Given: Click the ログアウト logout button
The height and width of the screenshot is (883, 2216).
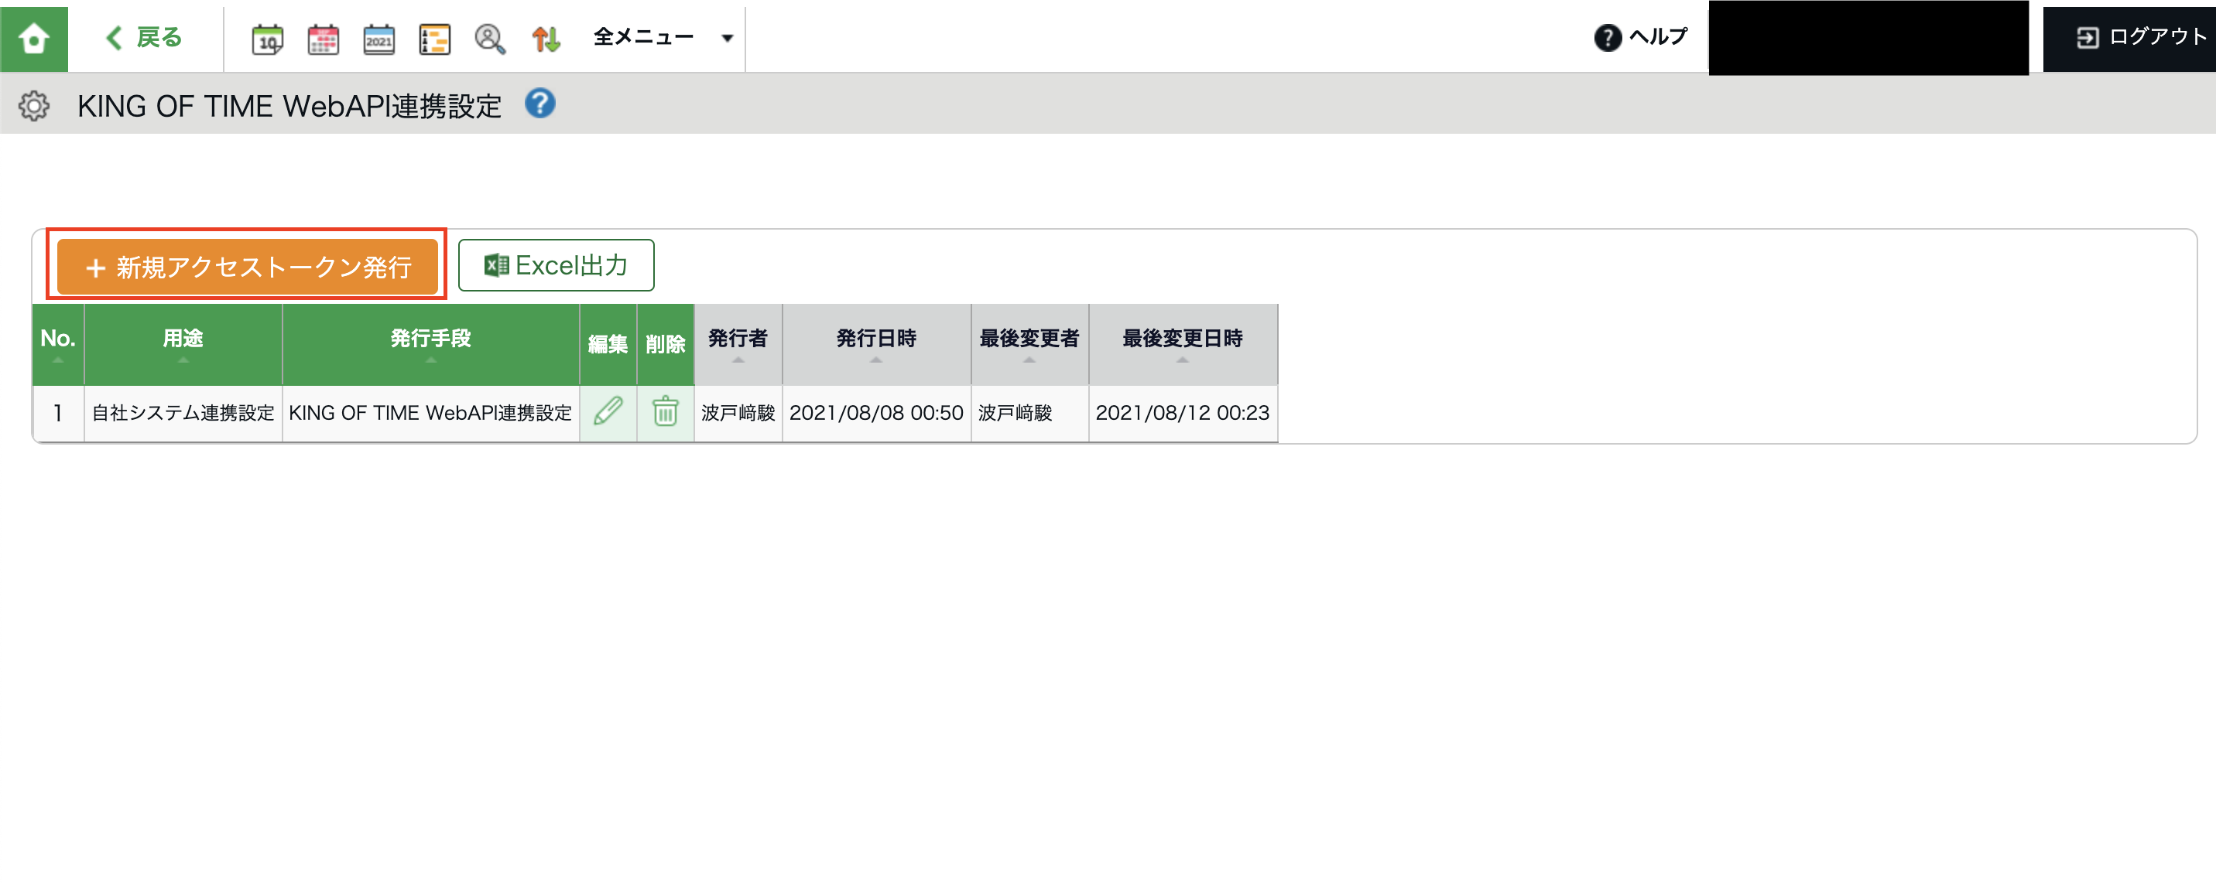Looking at the screenshot, I should (2140, 37).
